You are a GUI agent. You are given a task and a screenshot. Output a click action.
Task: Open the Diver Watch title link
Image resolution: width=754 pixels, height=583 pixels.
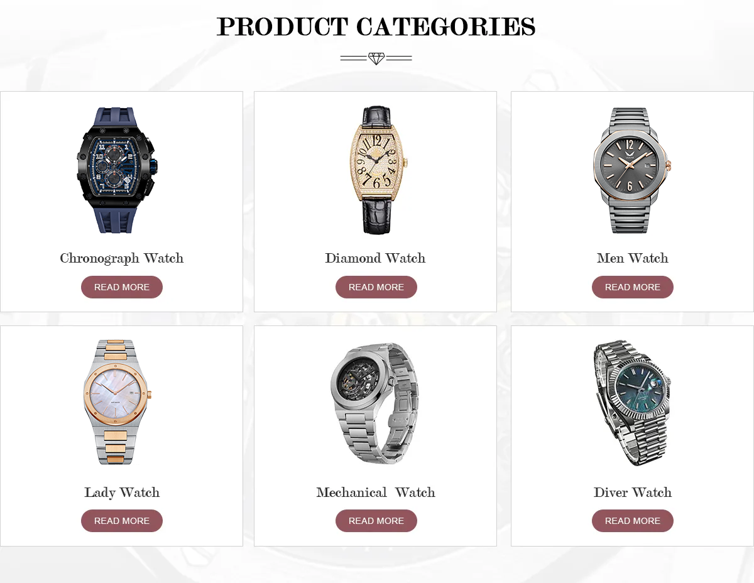pos(633,493)
